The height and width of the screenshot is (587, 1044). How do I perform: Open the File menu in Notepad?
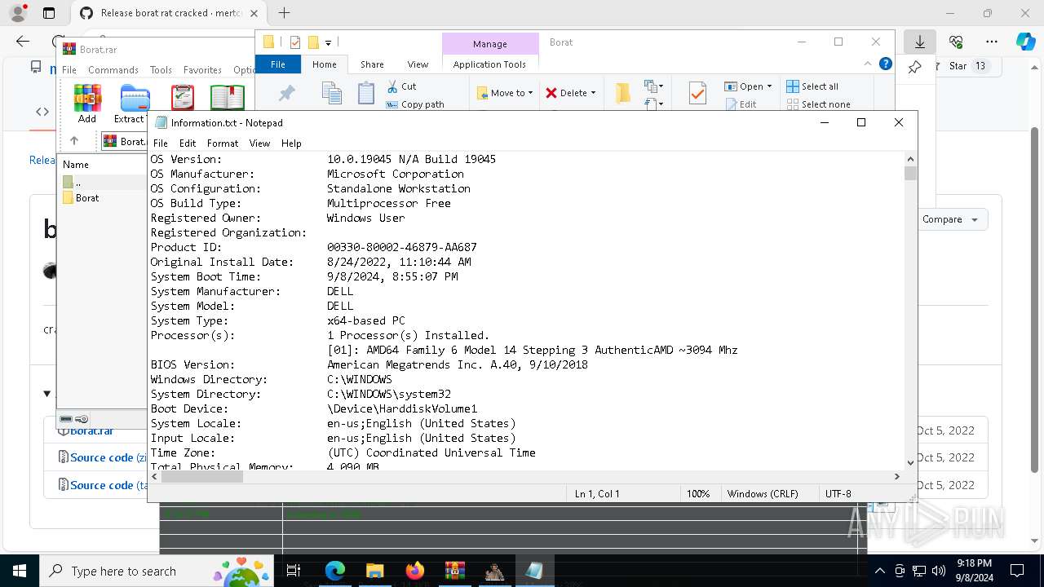coord(161,143)
